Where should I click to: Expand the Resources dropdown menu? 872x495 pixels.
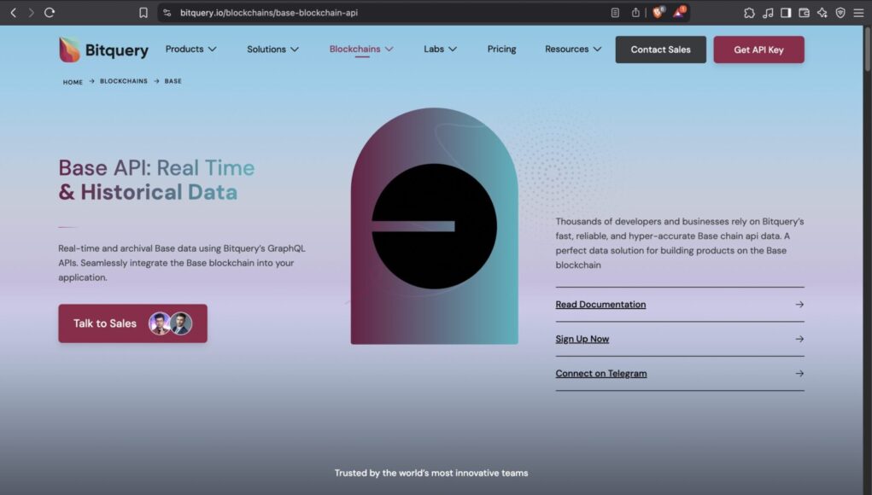(x=573, y=49)
